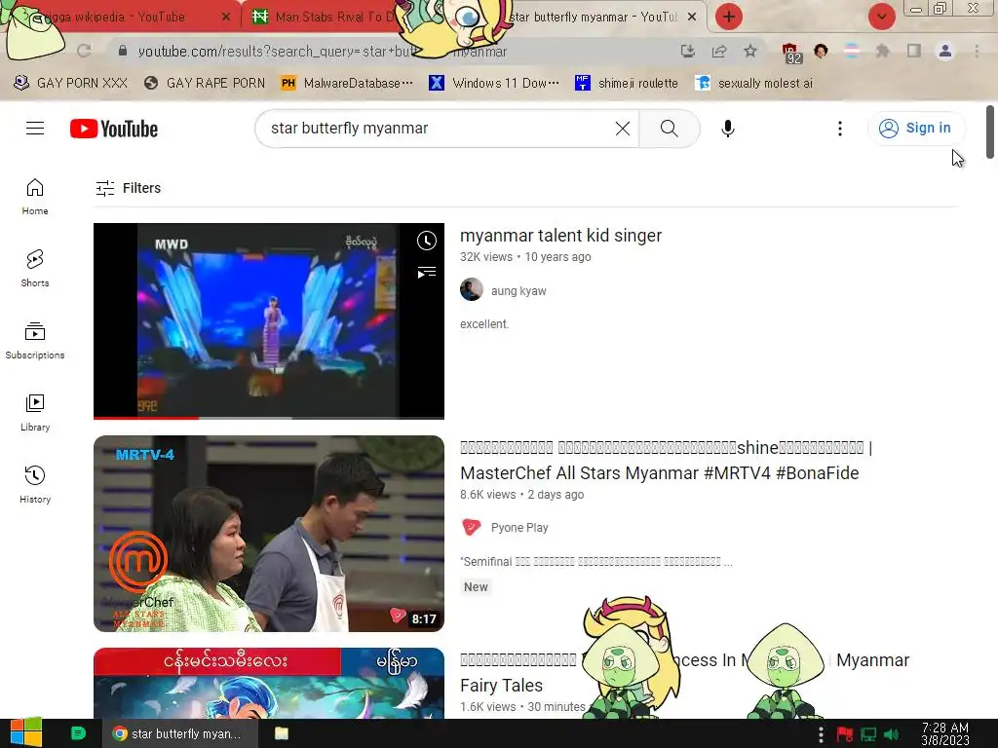Open the YouTube guide hamburger menu
This screenshot has height=748, width=998.
pos(35,129)
